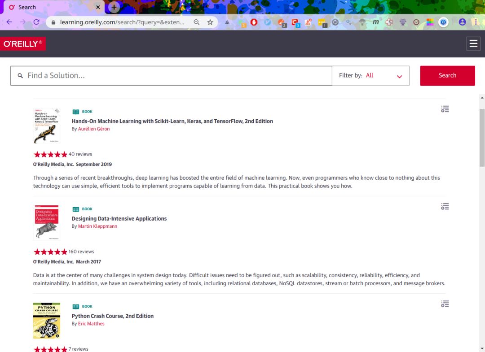485x352 pixels.
Task: Click the page vertical scrollbar thumb
Action: coord(482,138)
